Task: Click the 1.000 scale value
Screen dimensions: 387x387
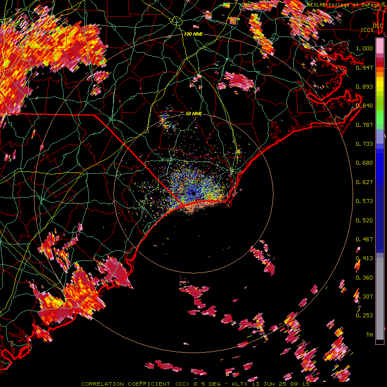Action: 364,48
